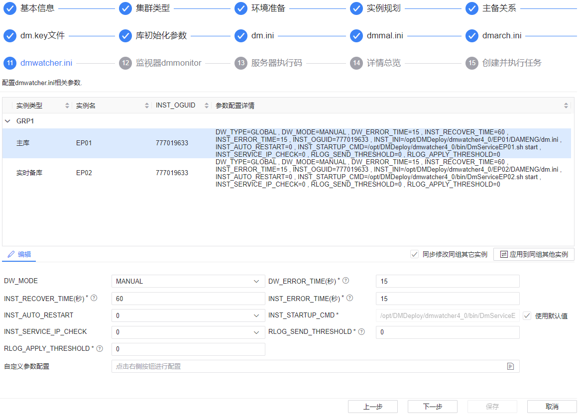The width and height of the screenshot is (578, 415).
Task: Click the INST_RECOVER_TIME input field
Action: tap(188, 299)
